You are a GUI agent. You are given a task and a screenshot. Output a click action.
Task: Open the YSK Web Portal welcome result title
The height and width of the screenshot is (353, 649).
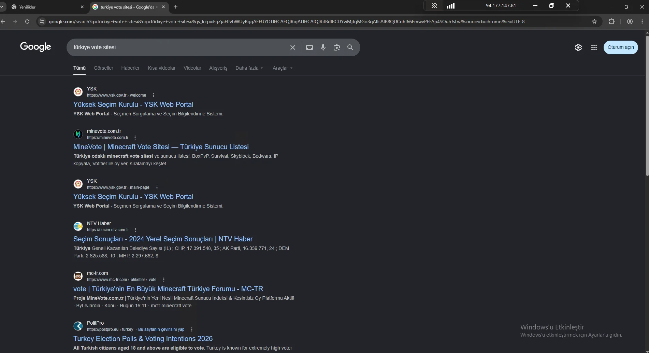click(x=133, y=104)
